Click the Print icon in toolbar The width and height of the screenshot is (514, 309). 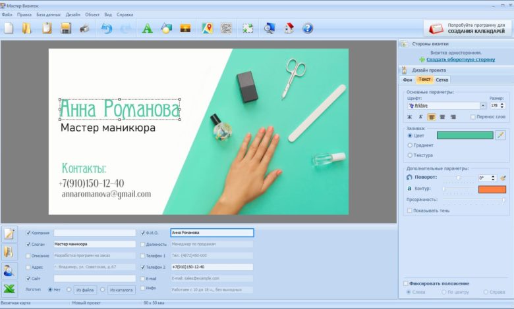tap(85, 28)
